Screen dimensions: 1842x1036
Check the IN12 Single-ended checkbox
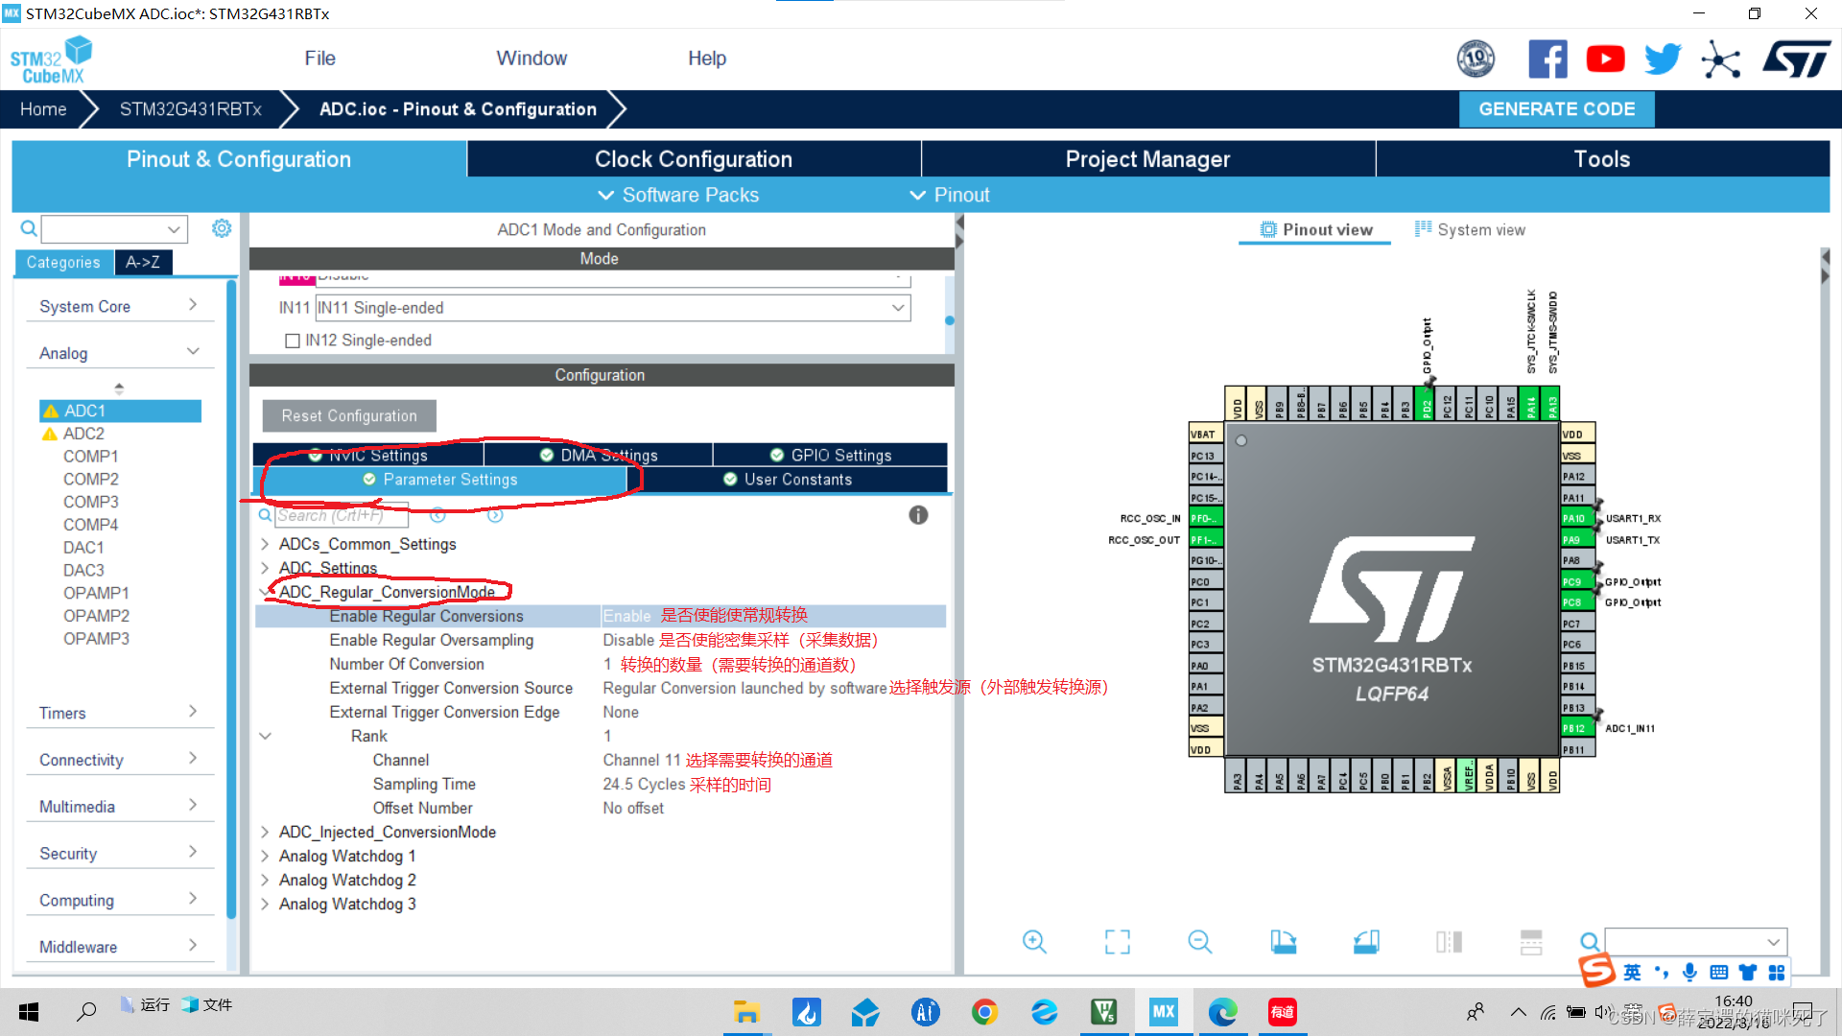tap(293, 341)
